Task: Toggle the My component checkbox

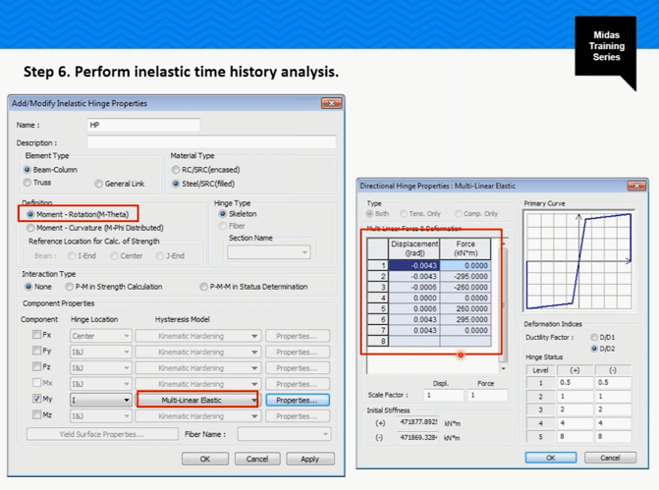Action: [36, 400]
